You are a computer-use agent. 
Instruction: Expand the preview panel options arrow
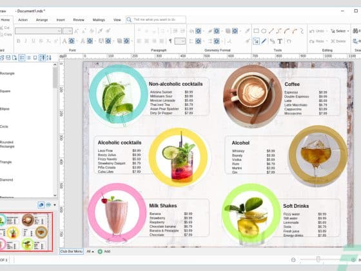tap(55, 205)
